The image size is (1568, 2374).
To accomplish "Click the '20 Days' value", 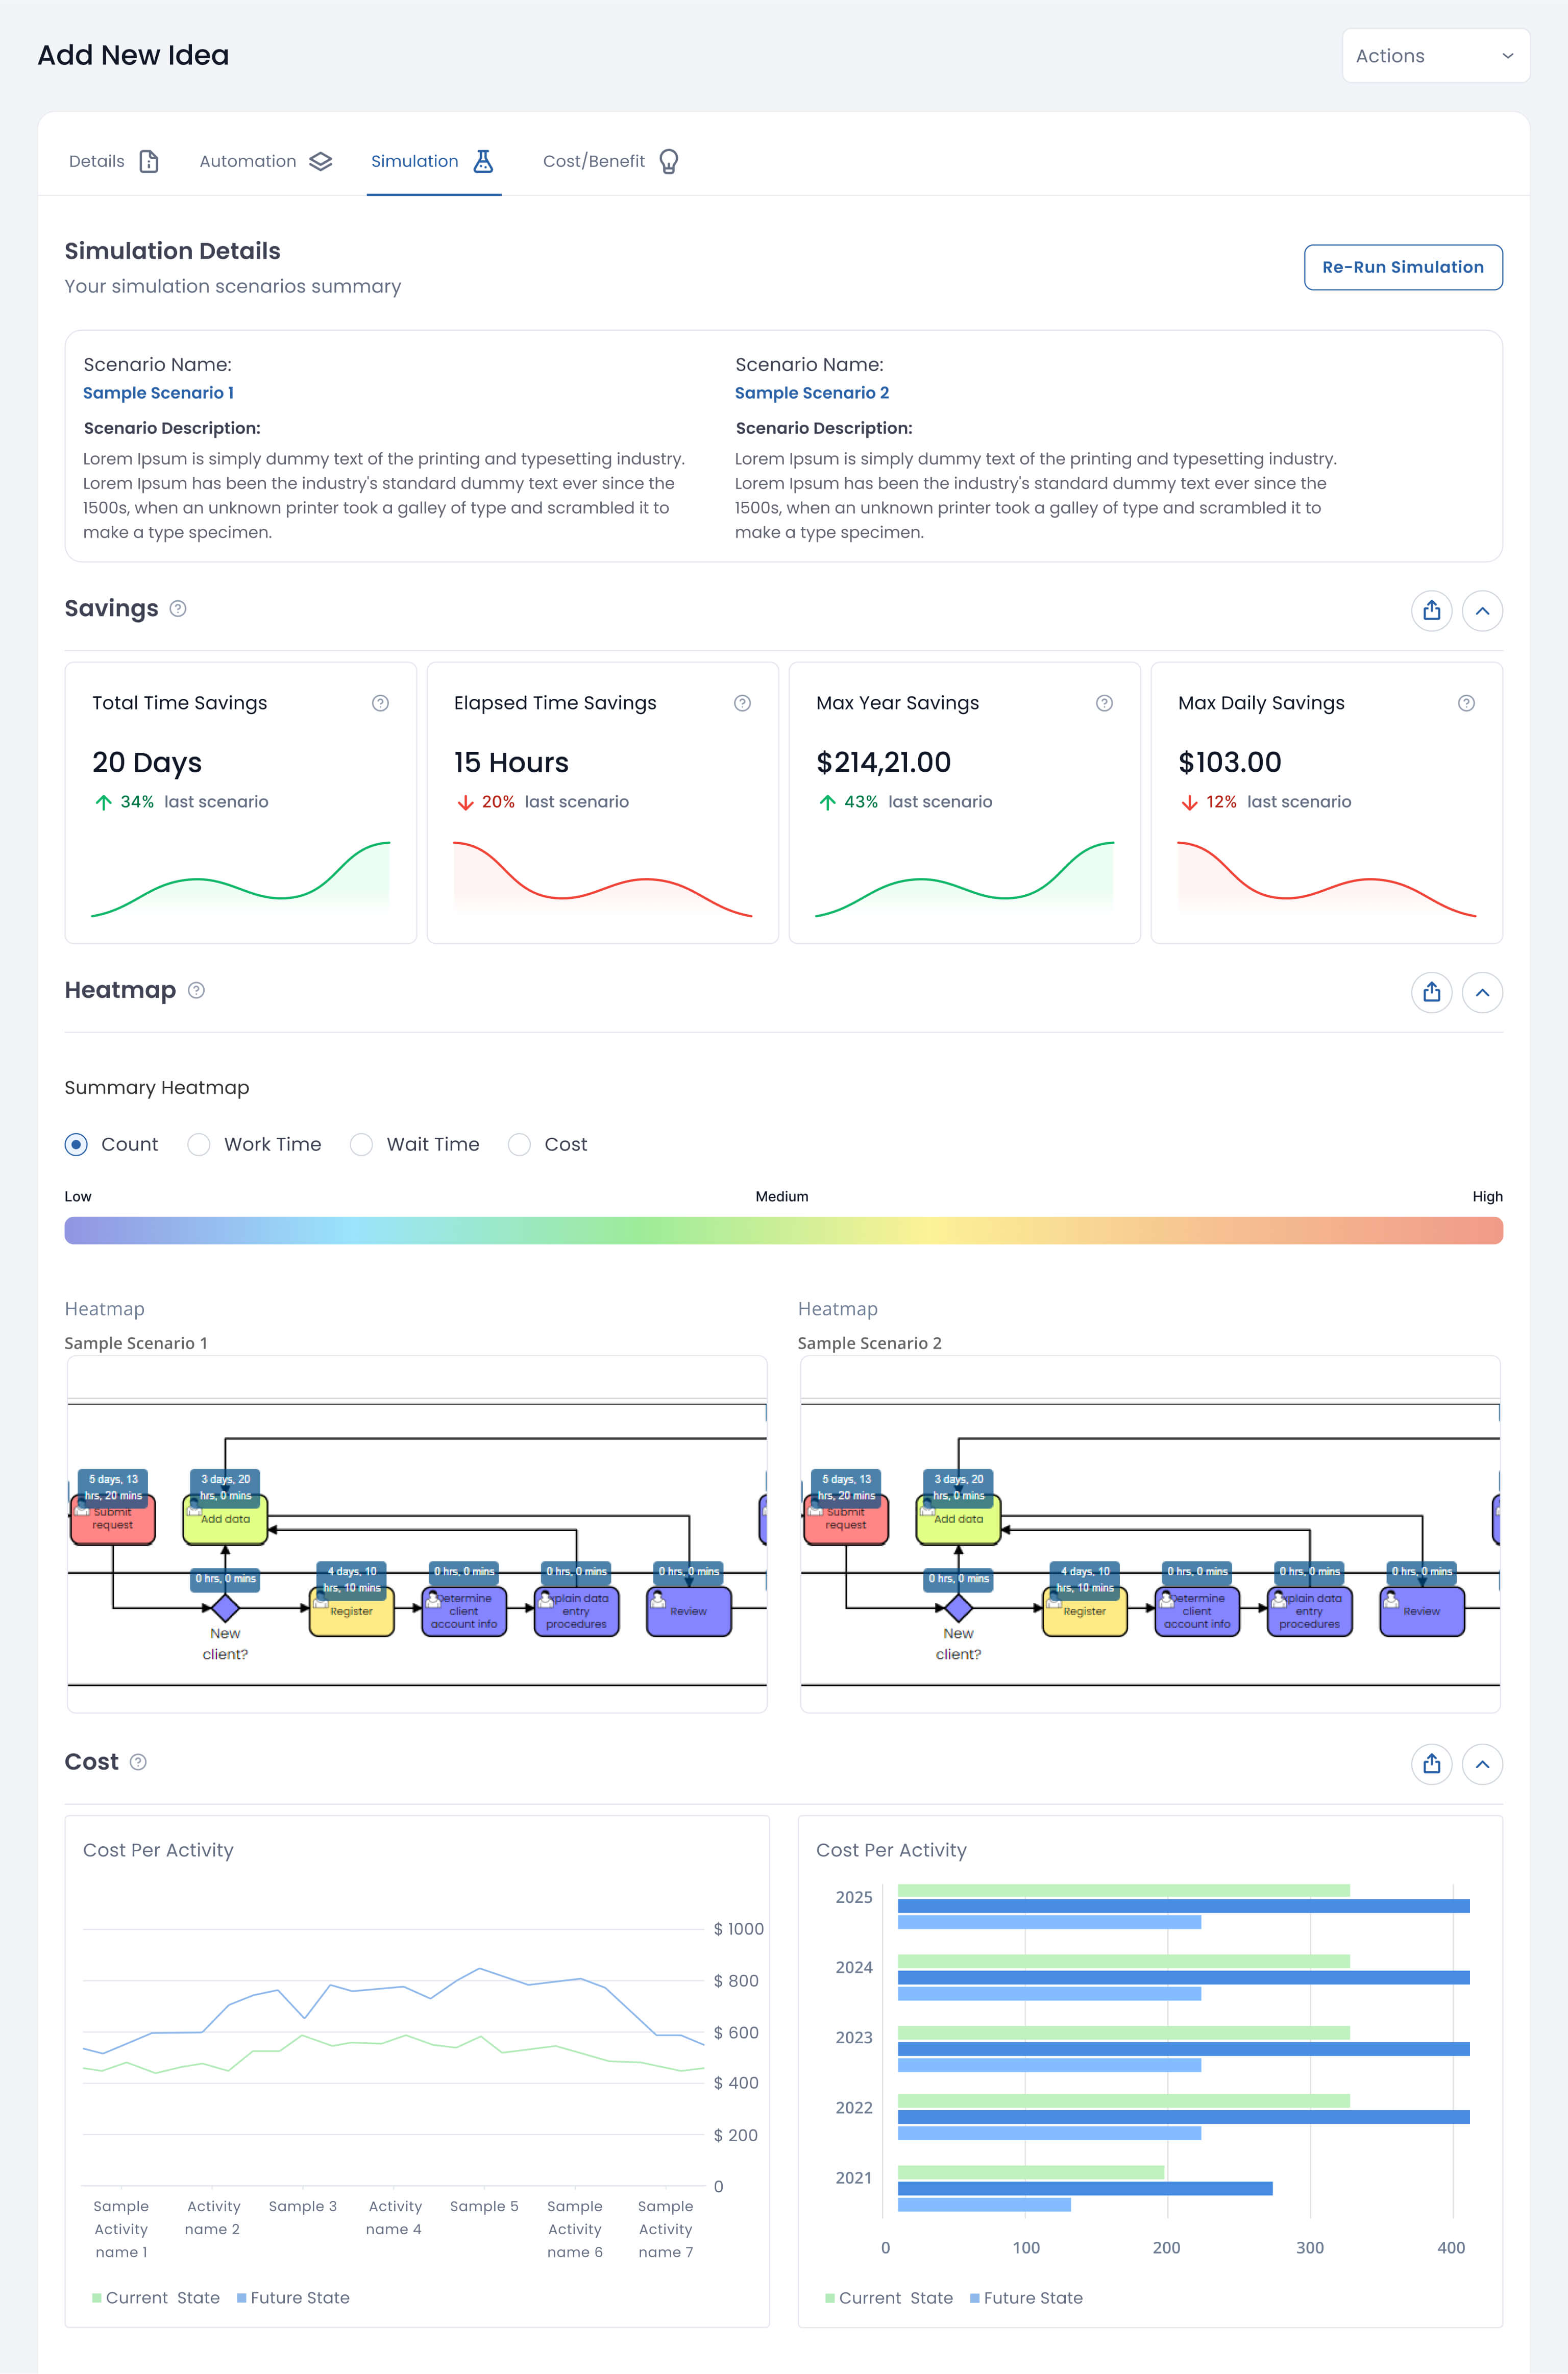I will click(x=147, y=762).
